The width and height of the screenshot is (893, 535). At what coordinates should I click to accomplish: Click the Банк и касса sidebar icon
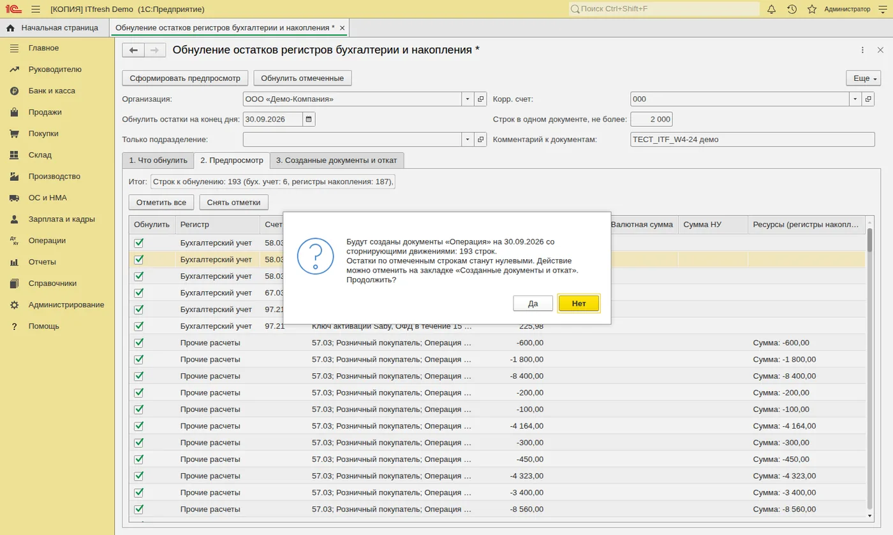click(14, 91)
